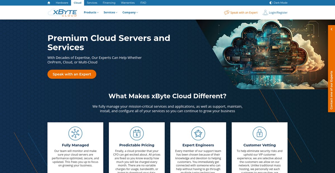The image size is (335, 173).
Task: Open the Warranties tab
Action: click(x=128, y=3)
